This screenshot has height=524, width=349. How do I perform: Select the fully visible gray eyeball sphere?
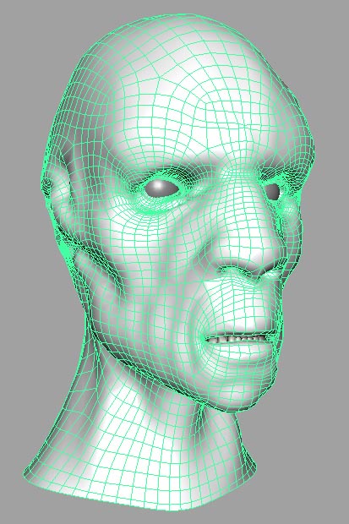(161, 188)
